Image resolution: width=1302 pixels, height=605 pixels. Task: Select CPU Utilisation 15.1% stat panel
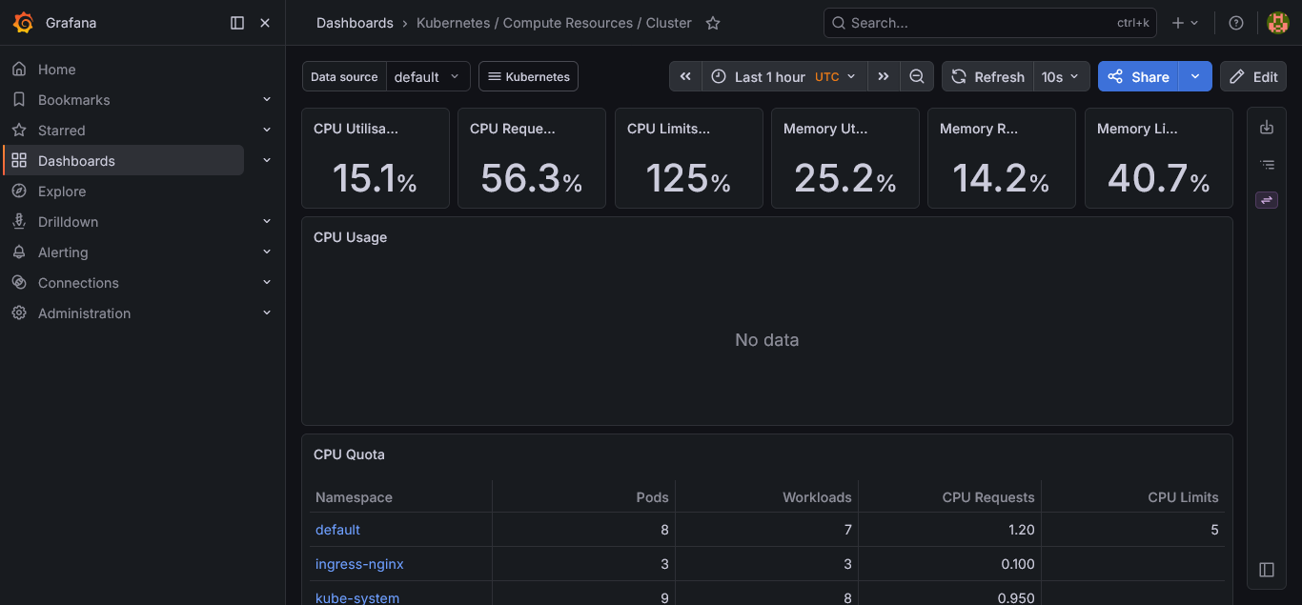click(x=376, y=158)
